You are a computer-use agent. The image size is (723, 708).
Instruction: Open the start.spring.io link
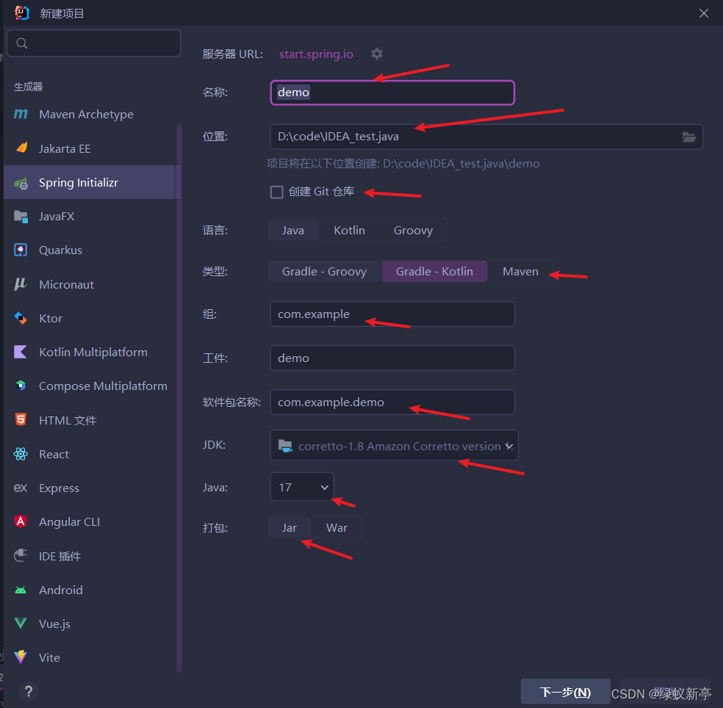tap(316, 54)
